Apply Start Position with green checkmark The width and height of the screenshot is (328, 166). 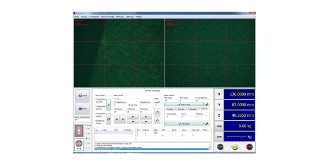(x=108, y=105)
